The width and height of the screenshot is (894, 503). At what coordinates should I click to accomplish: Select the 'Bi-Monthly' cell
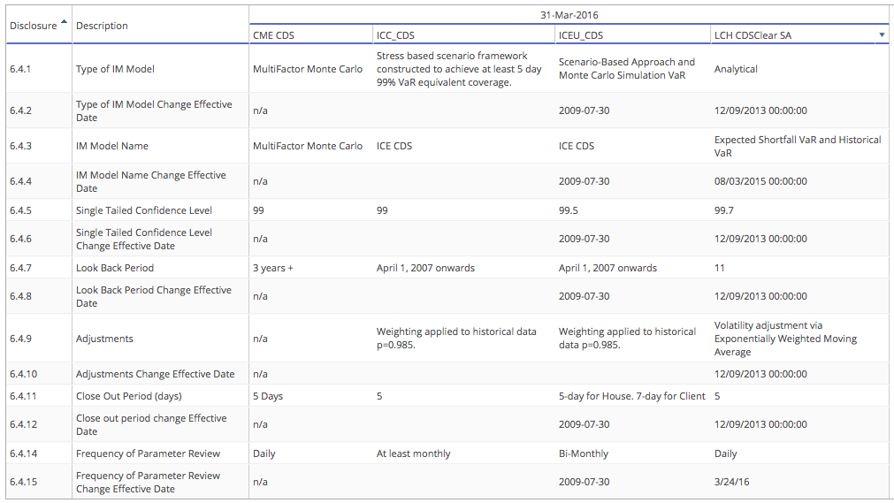click(584, 454)
